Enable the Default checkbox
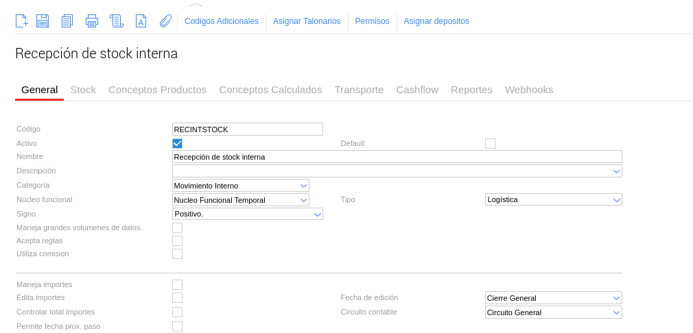This screenshot has height=333, width=693. coord(490,143)
